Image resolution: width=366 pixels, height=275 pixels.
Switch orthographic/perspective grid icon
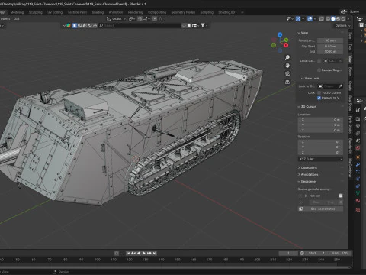[287, 82]
